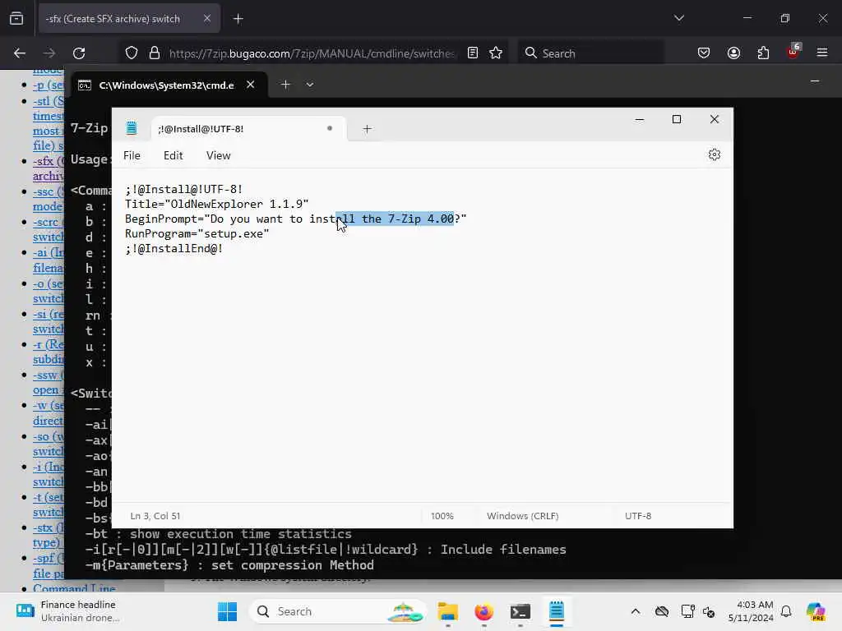The width and height of the screenshot is (842, 631).
Task: Add a new Notepad tab
Action: (367, 129)
